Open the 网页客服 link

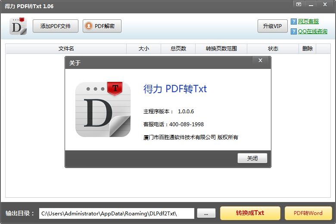pos(308,22)
